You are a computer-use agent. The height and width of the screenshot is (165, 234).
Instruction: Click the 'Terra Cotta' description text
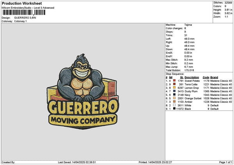click(x=191, y=84)
